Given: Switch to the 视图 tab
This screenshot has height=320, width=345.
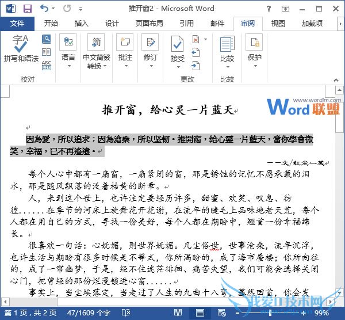Looking at the screenshot, I should click(278, 24).
